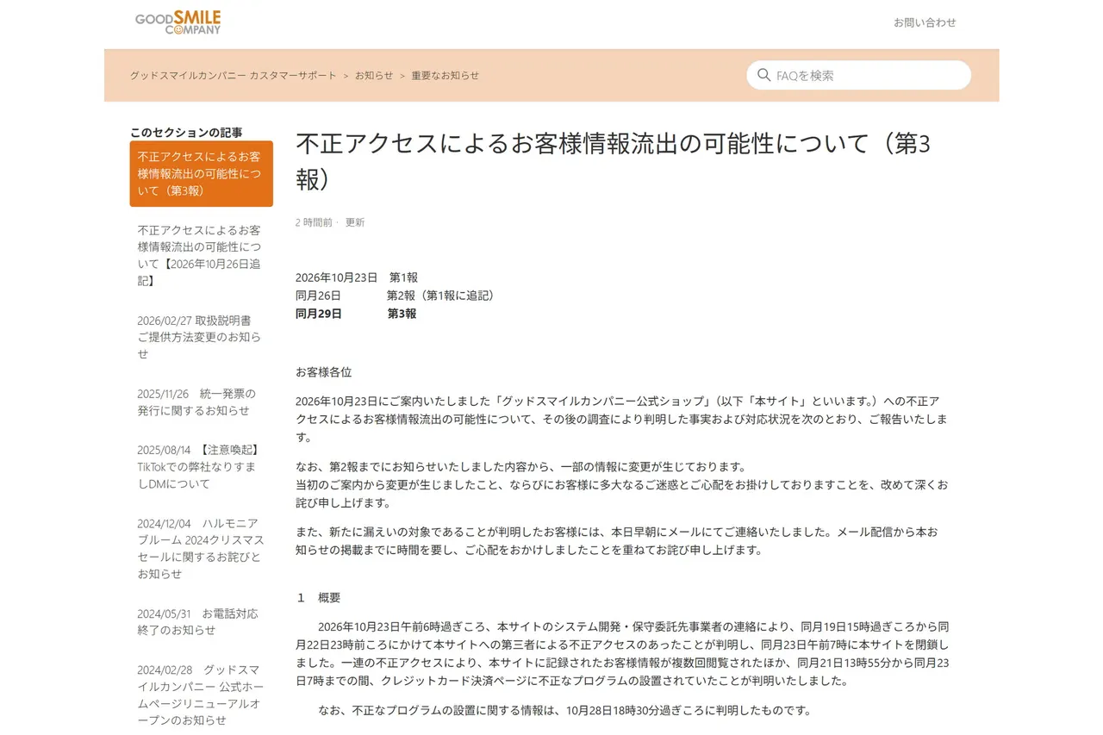Click the 更新 label beside the timestamp
Image resolution: width=1103 pixels, height=735 pixels.
(x=355, y=222)
